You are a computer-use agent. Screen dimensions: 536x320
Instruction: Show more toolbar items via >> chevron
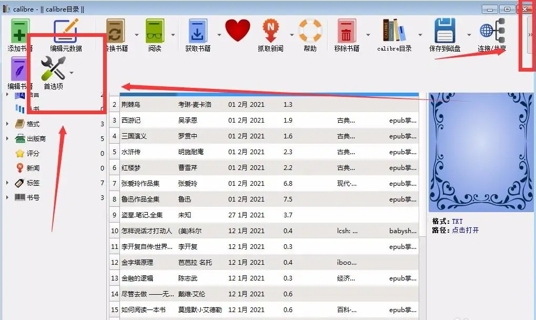pyautogui.click(x=530, y=35)
